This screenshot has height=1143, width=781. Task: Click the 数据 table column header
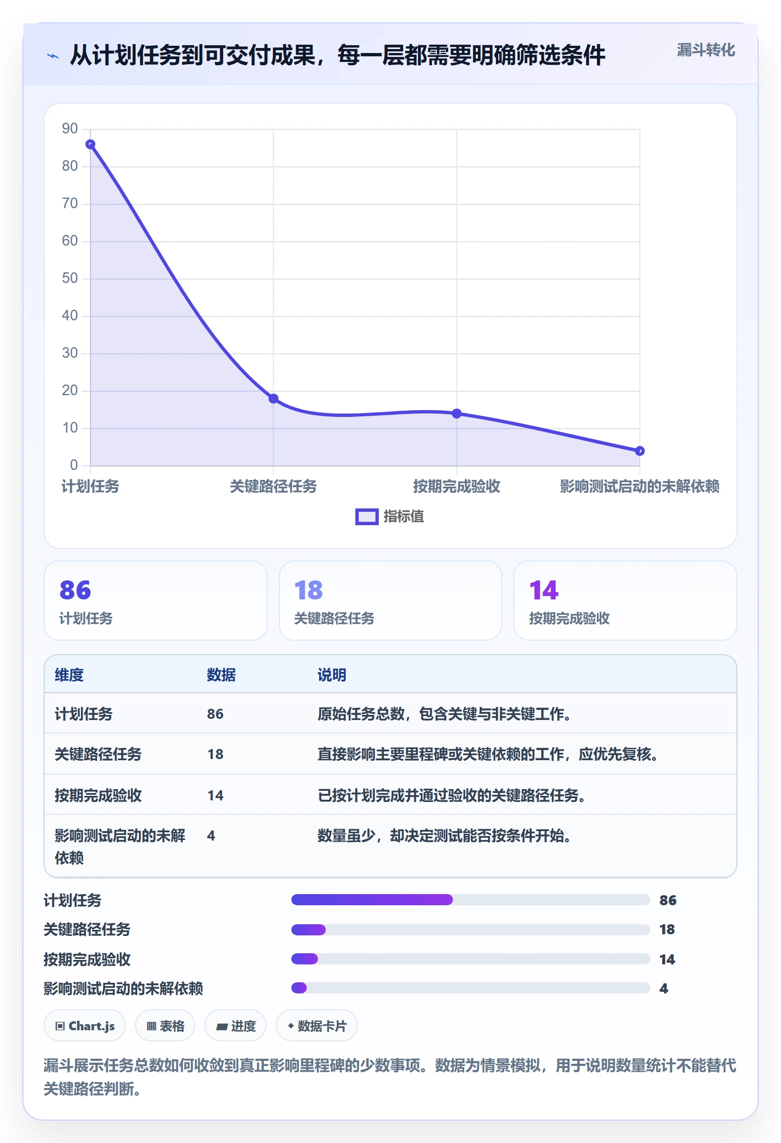221,675
